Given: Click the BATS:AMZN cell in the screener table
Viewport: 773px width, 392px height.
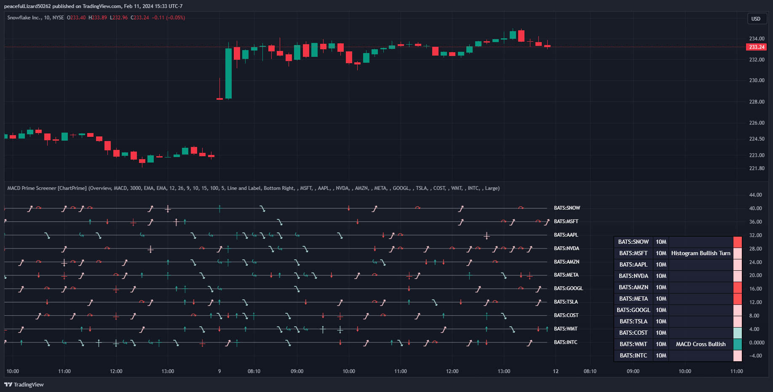Looking at the screenshot, I should click(634, 288).
